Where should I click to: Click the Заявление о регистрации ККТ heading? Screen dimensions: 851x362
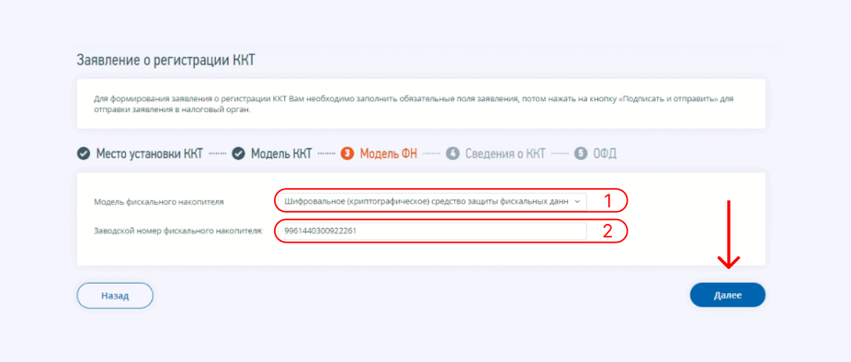(x=167, y=60)
